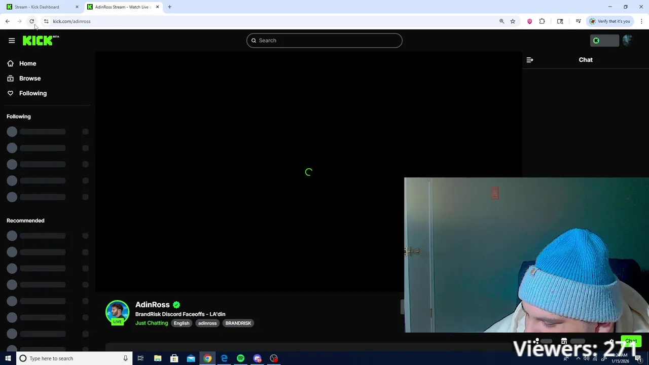Open Microsoft Store from taskbar
649x365 pixels.
(x=174, y=358)
